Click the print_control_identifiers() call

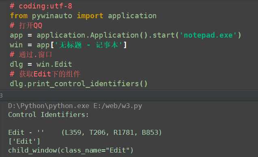(x=87, y=84)
